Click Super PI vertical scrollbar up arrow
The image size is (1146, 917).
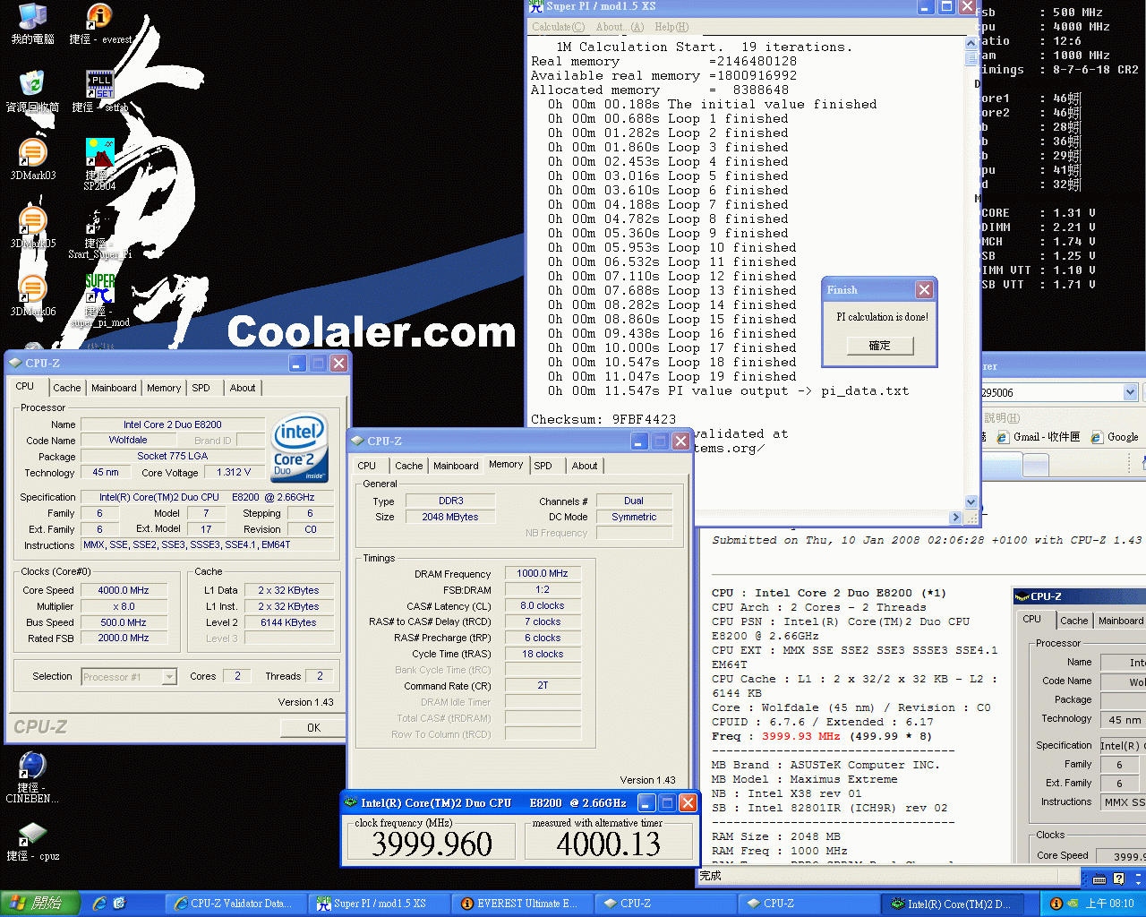tap(971, 43)
